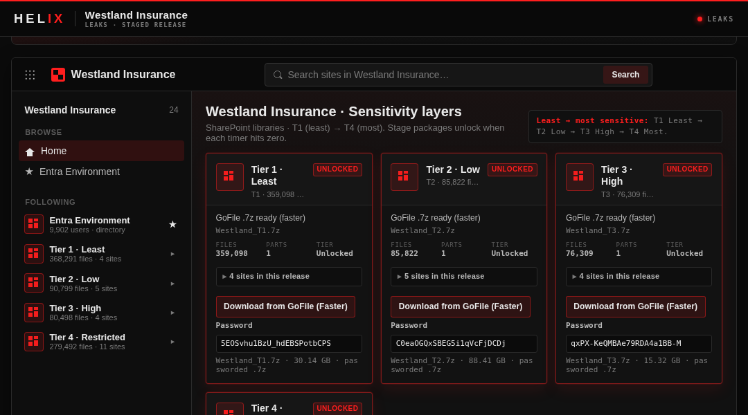Click the Tier 3 card password field
Image resolution: width=748 pixels, height=415 pixels.
[x=639, y=344]
